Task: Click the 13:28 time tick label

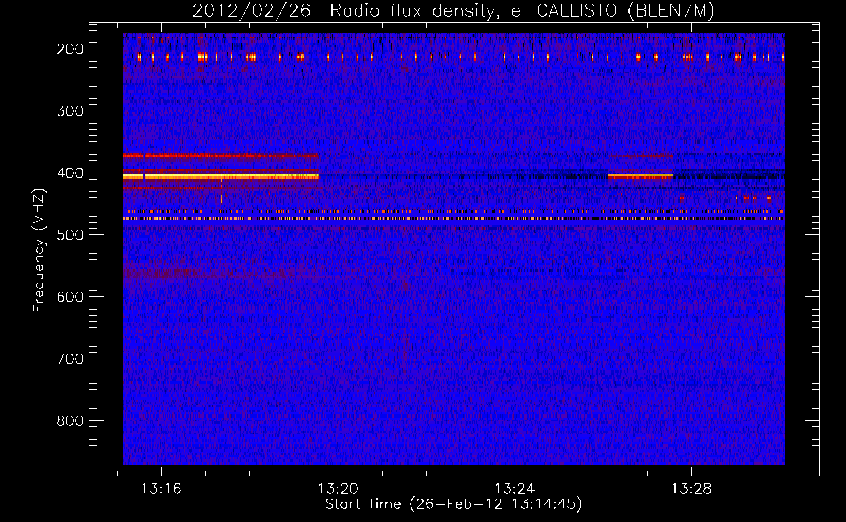Action: [x=691, y=489]
